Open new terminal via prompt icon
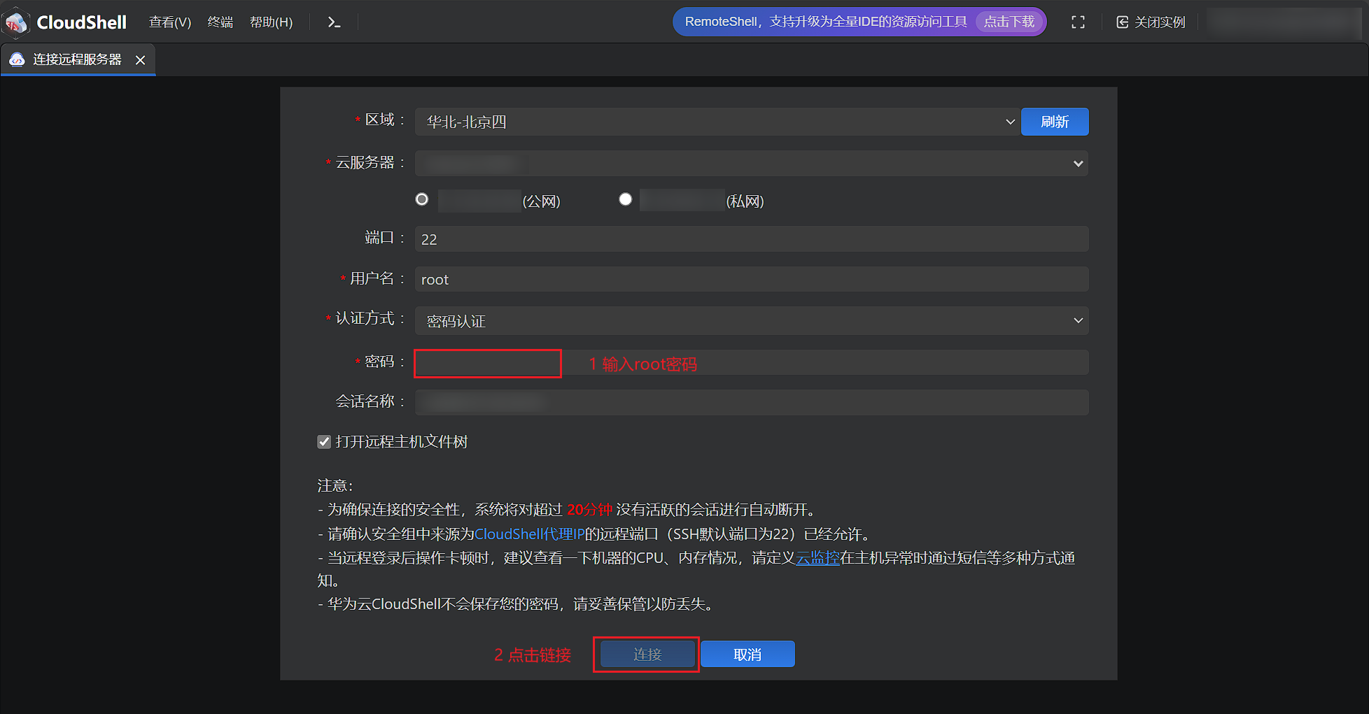The image size is (1369, 714). (334, 22)
